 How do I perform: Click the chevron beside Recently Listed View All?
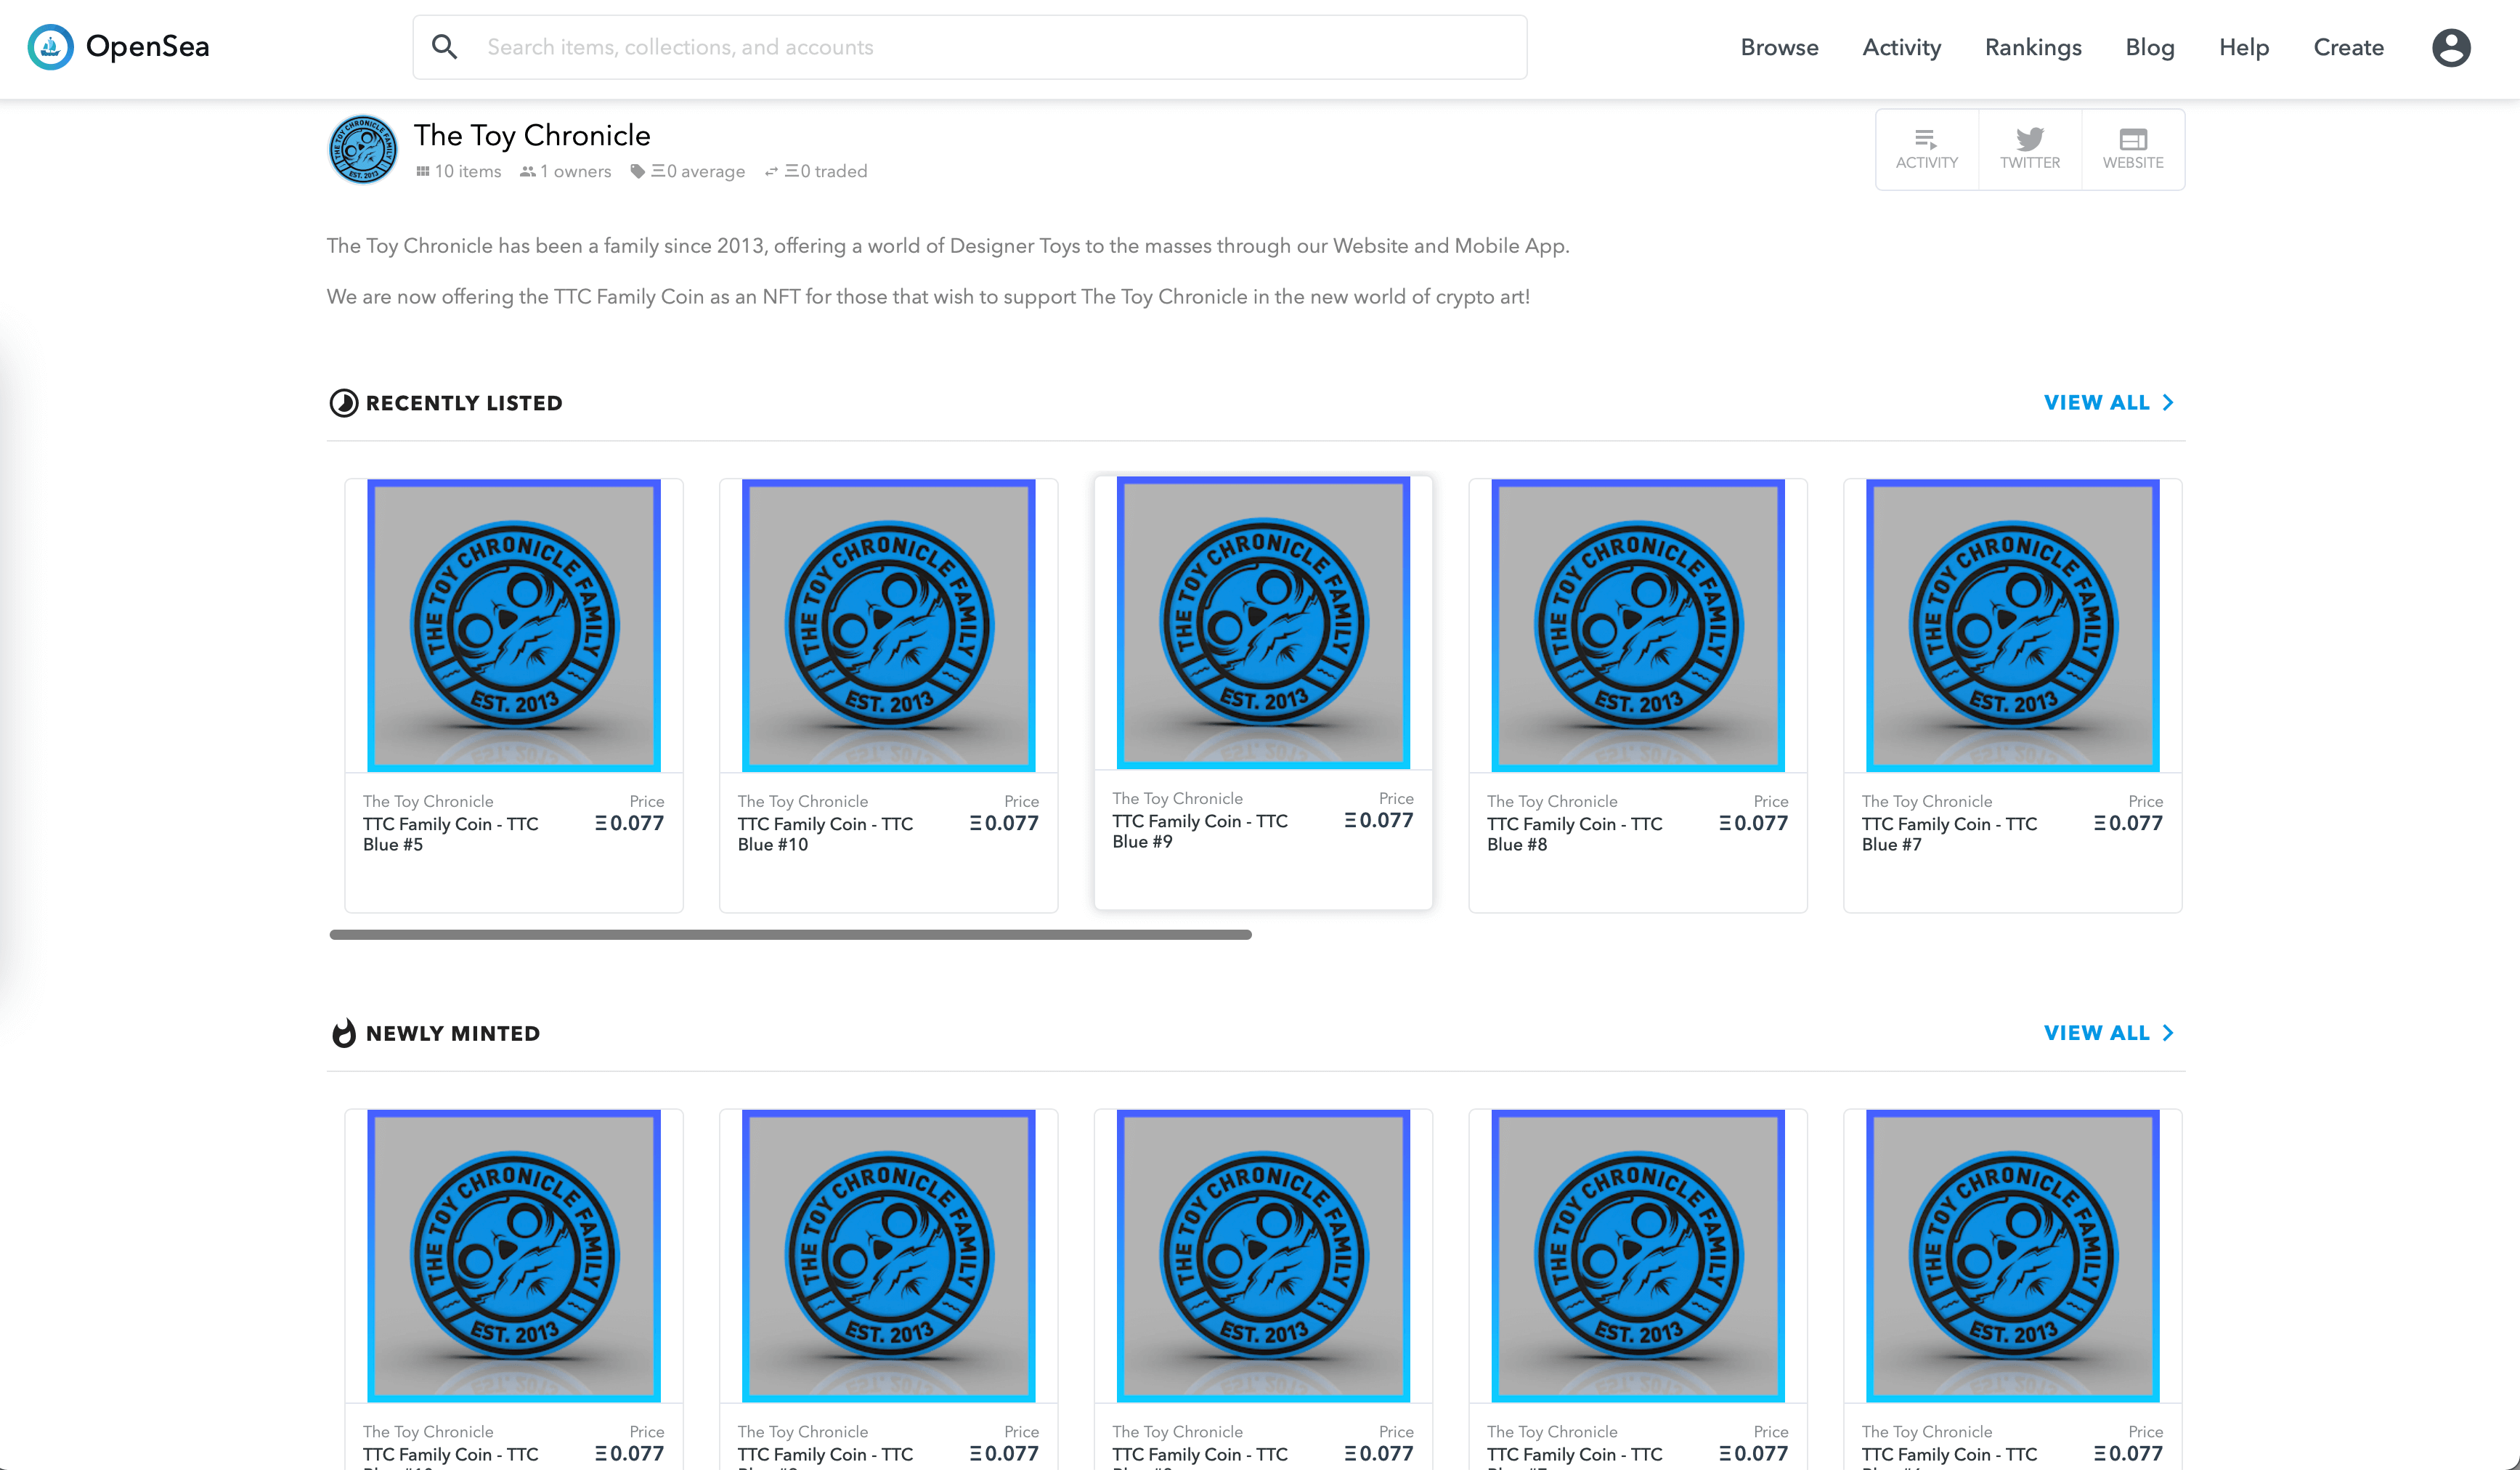pos(2167,402)
